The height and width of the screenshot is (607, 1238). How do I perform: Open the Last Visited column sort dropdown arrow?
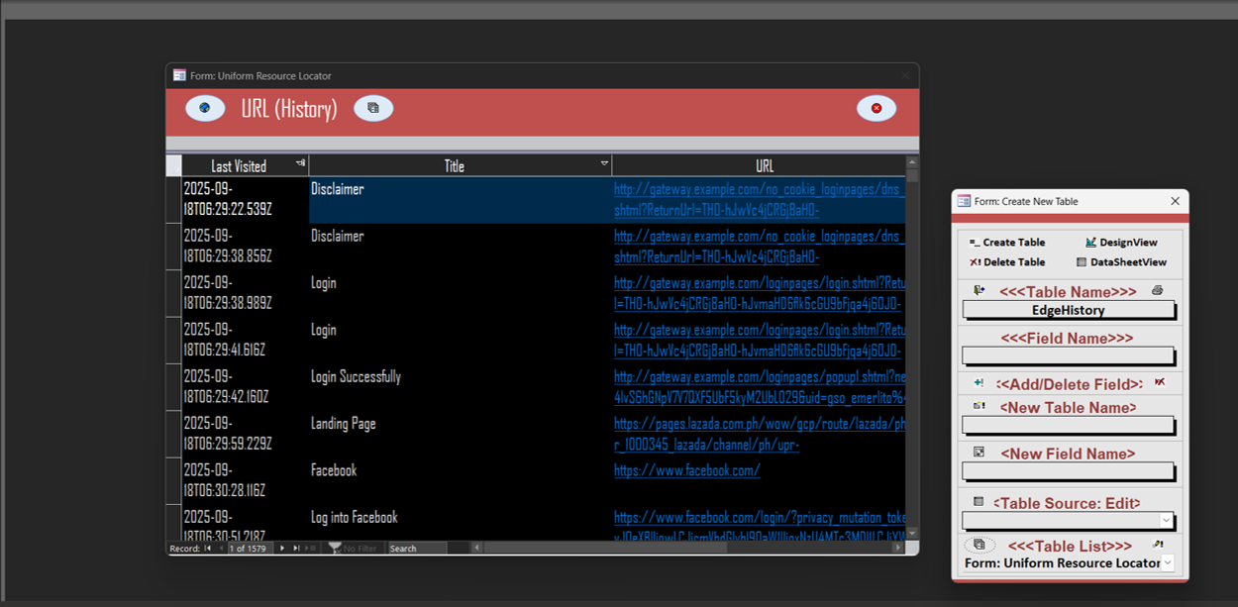pos(301,162)
